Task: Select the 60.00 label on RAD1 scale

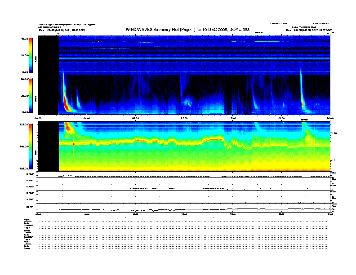Action: [x=24, y=79]
